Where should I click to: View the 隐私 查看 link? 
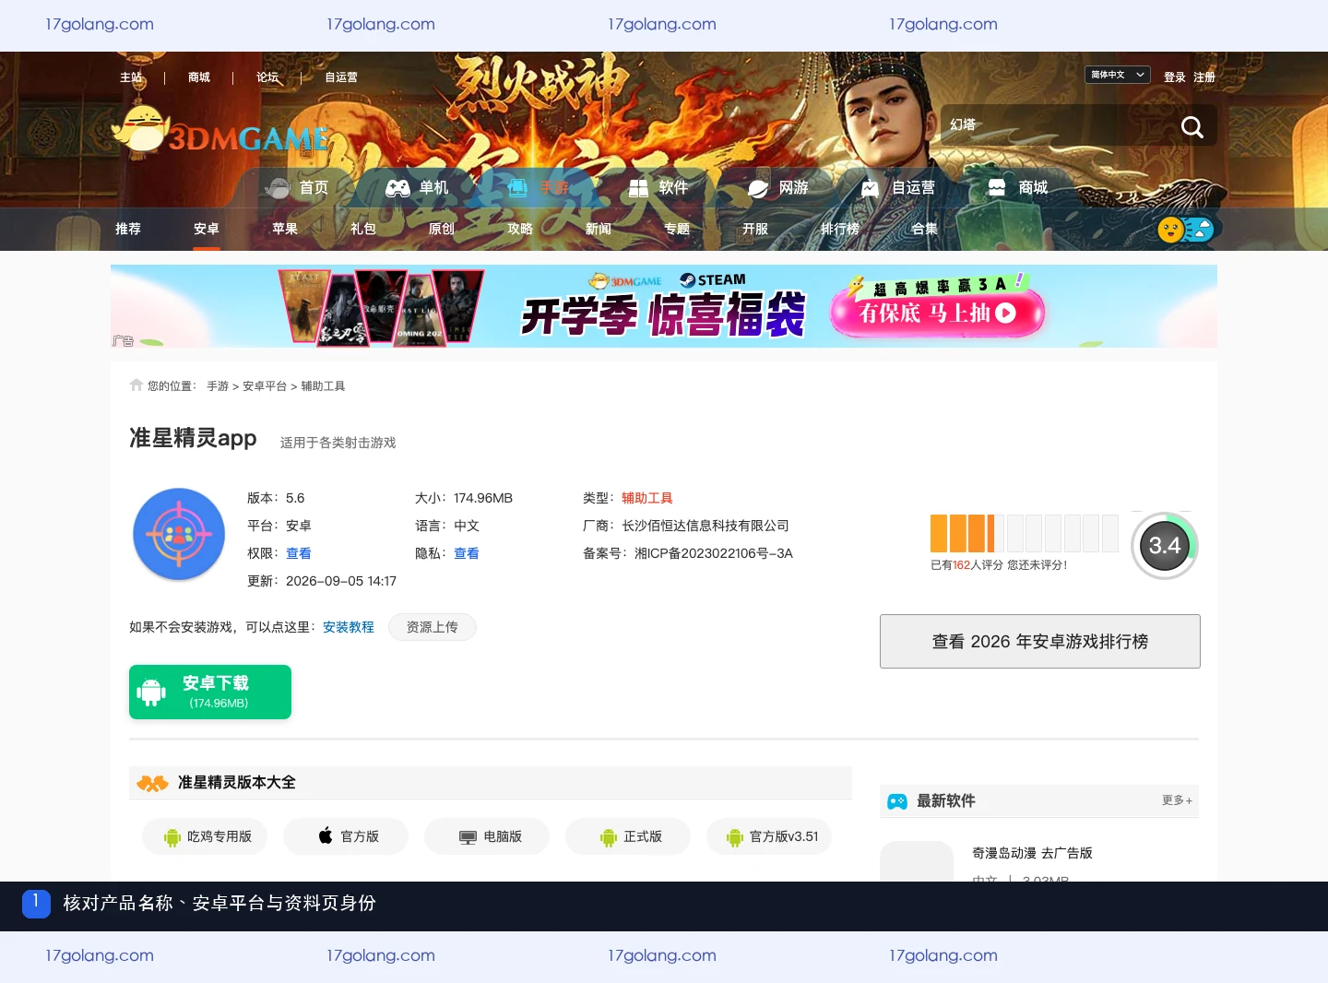click(467, 553)
